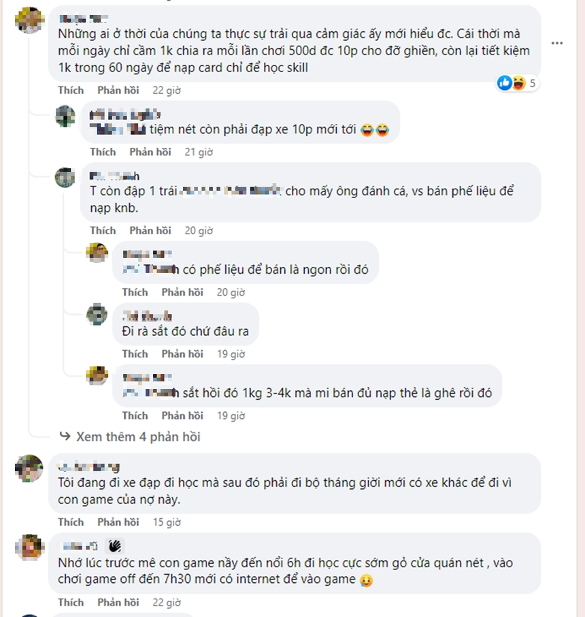Click the blue like reaction icon

click(505, 83)
